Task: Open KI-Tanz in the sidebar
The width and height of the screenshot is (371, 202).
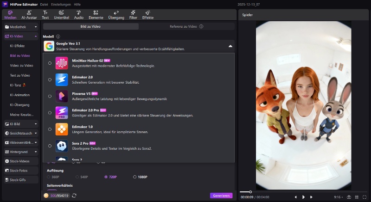Action: tap(18, 85)
